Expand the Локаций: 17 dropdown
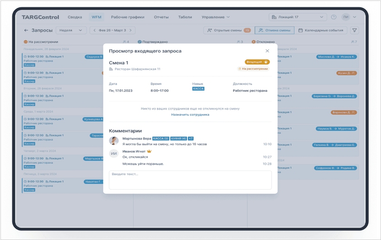This screenshot has width=381, height=240. click(x=298, y=17)
